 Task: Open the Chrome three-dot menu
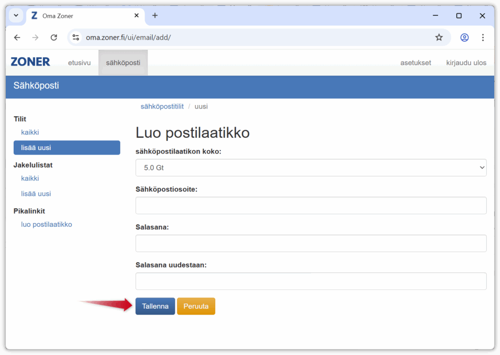click(482, 38)
